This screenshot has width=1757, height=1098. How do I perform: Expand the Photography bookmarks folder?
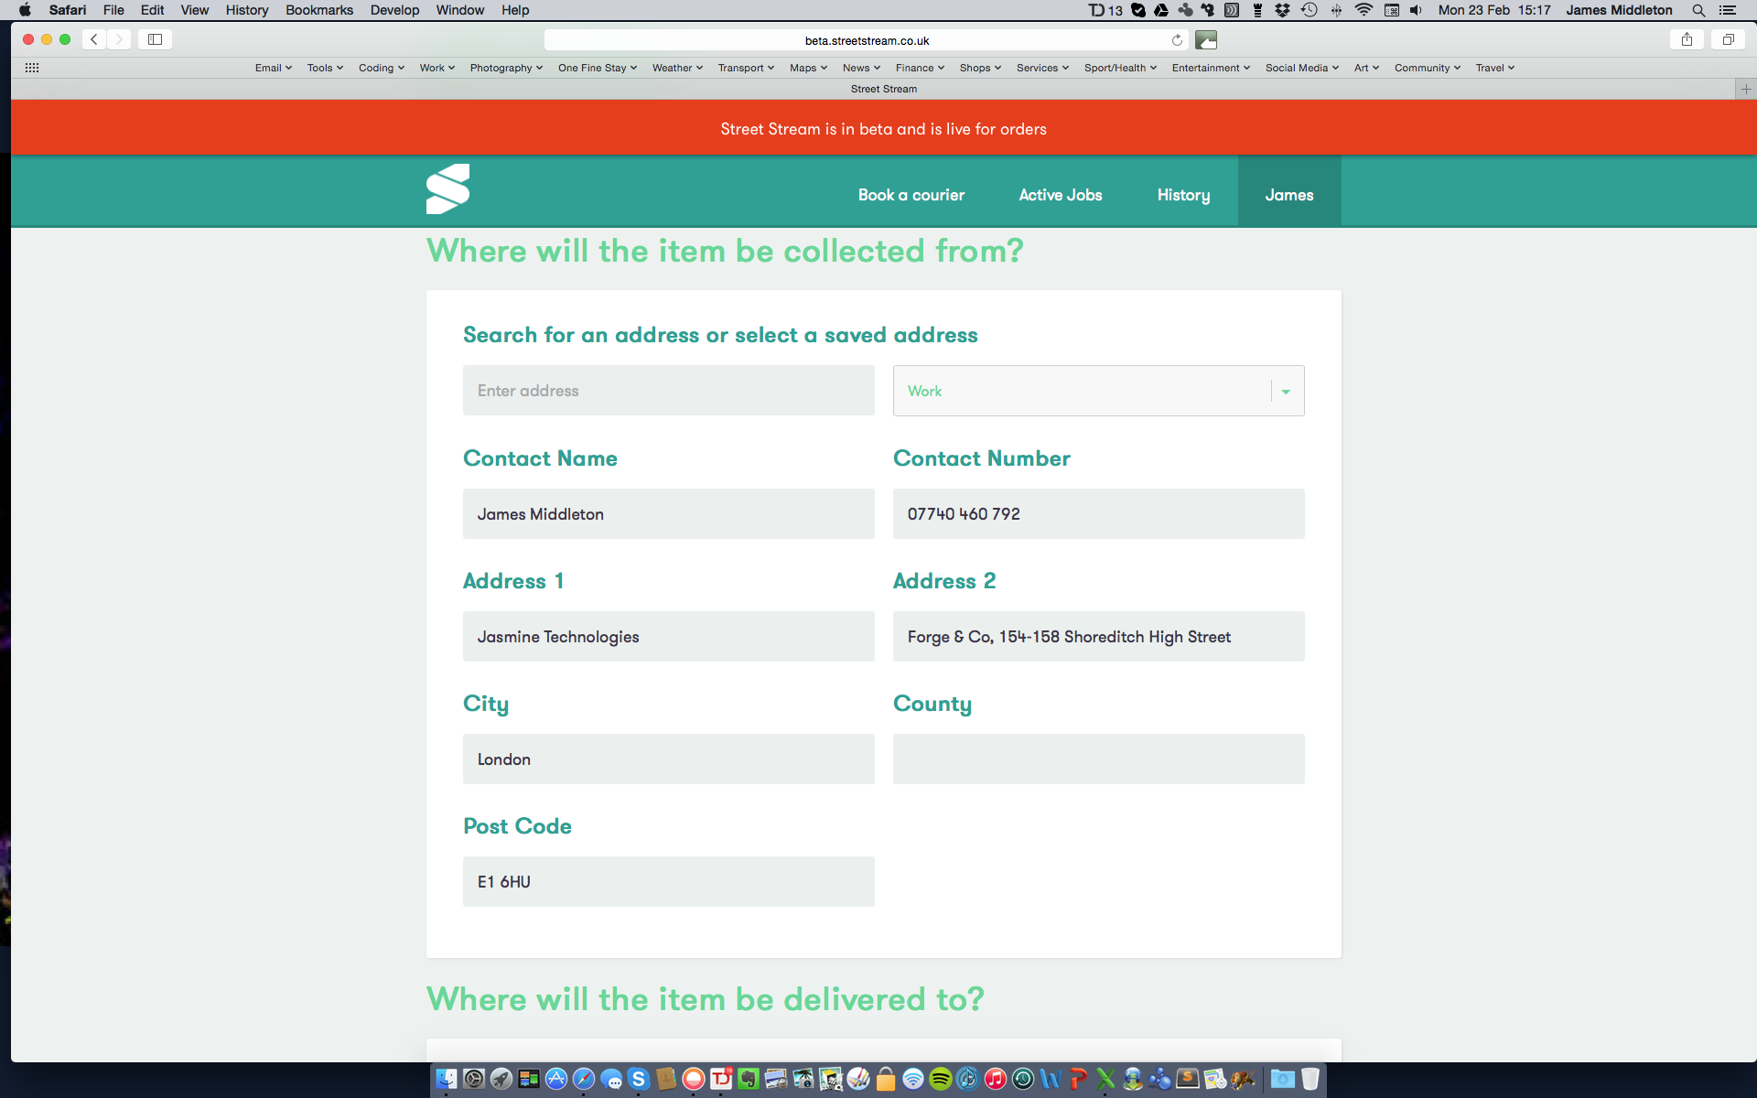[506, 68]
